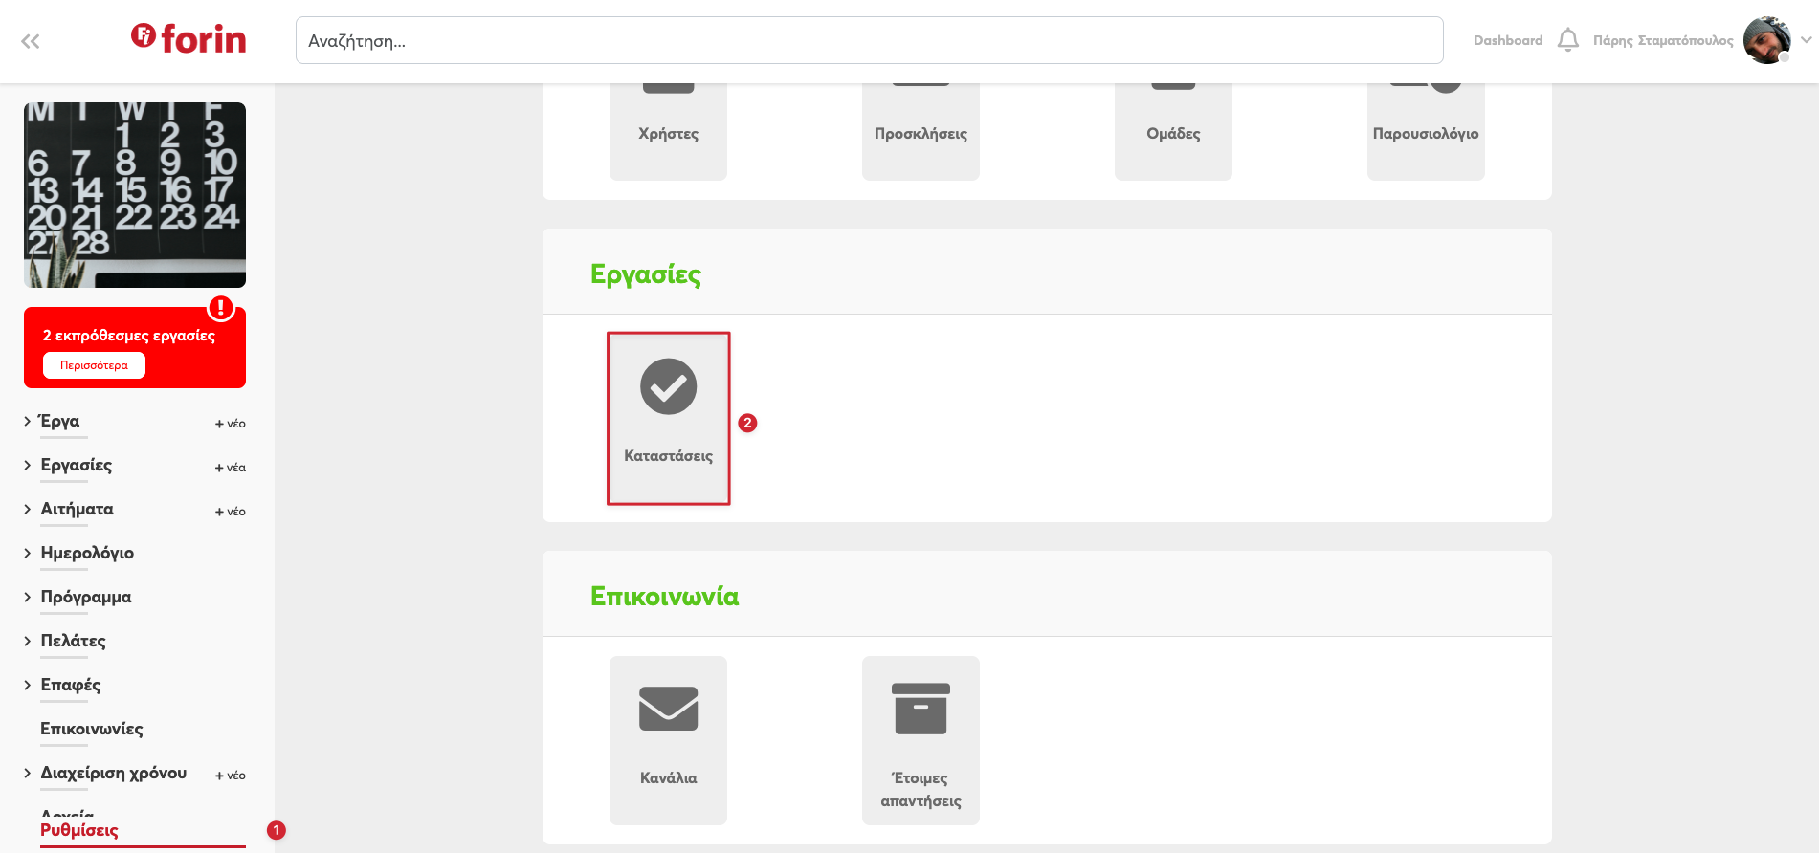1819x853 pixels.
Task: Expand the Πελάτες sidebar section
Action: 28,641
